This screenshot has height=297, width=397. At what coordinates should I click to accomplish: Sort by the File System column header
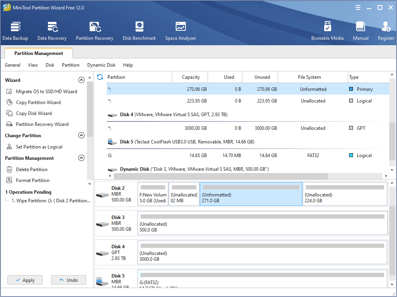[x=313, y=77]
